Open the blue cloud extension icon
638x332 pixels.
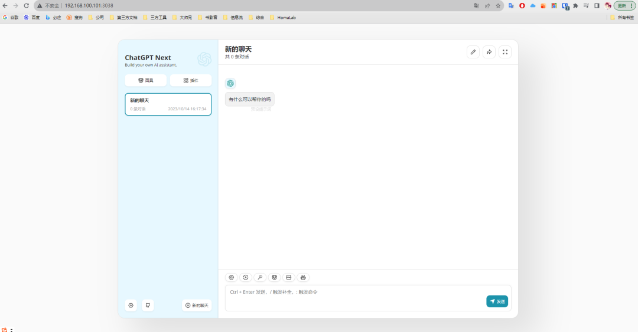pos(533,6)
